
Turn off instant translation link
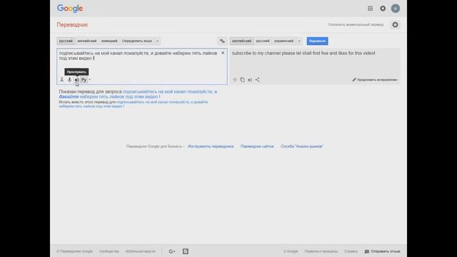pos(356,25)
